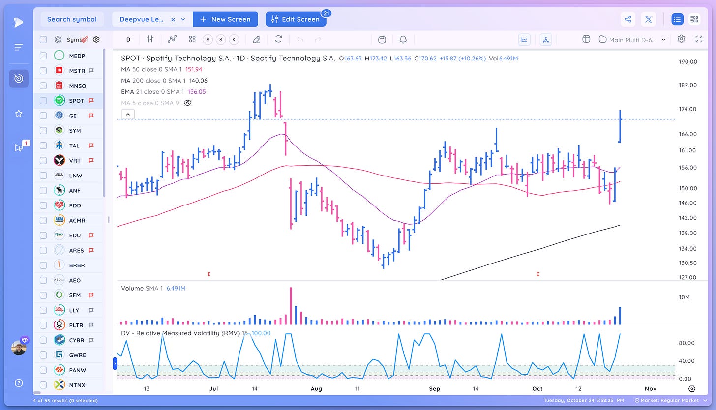This screenshot has height=410, width=716.
Task: Switch to list-with-grid layout icon
Action: (x=694, y=19)
